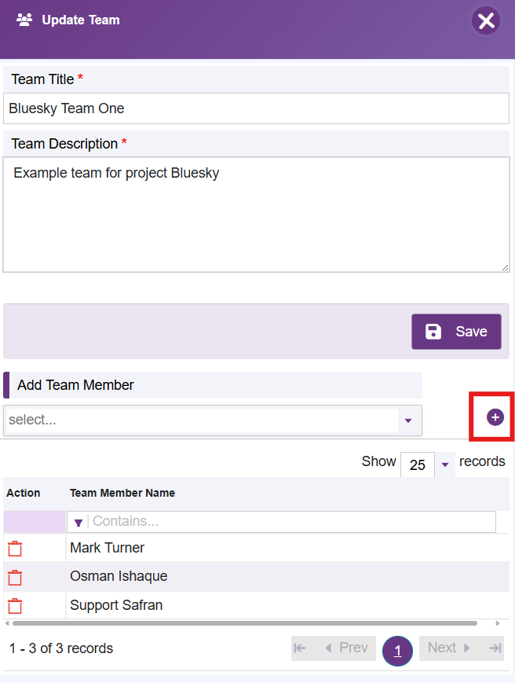Click the Team Description resize handle
Screen dimensions: 515x683
pos(505,267)
